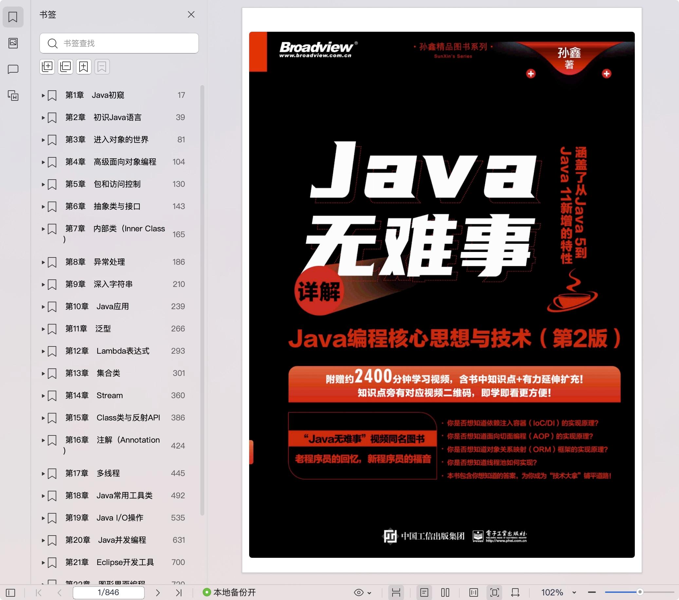Select single page view icon
The height and width of the screenshot is (600, 679).
tap(424, 593)
